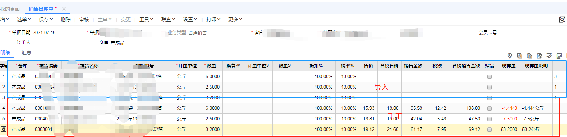Click the row settings gear icon on row 6
The width and height of the screenshot is (567, 137).
tap(4, 129)
